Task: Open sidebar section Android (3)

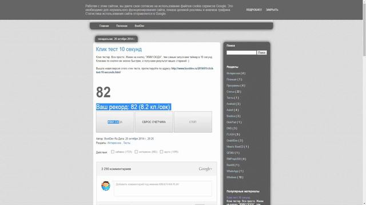Action: (230, 104)
